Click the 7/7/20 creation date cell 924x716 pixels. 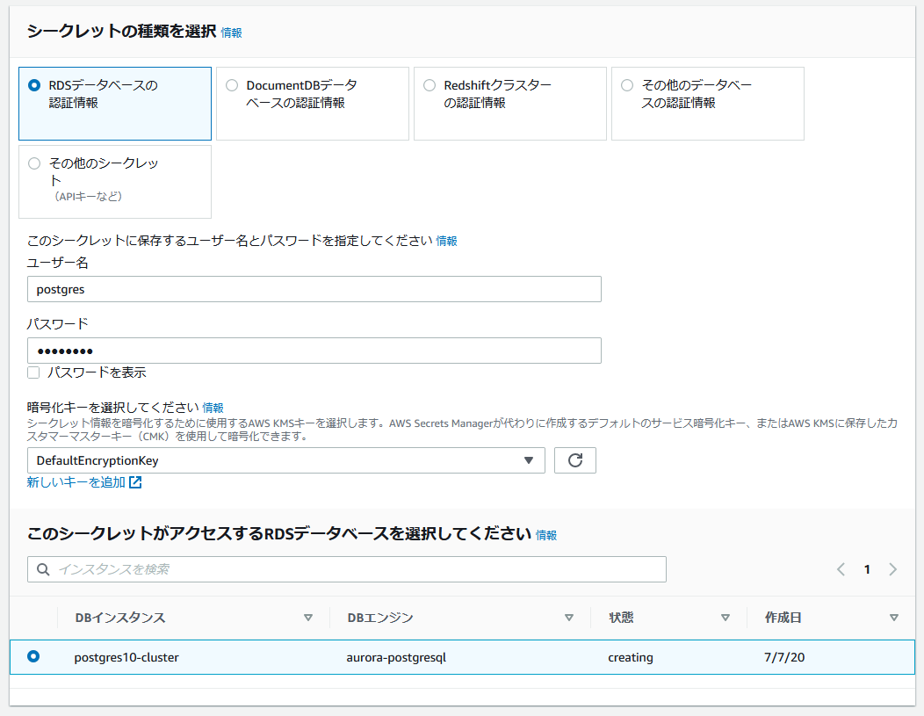click(784, 658)
